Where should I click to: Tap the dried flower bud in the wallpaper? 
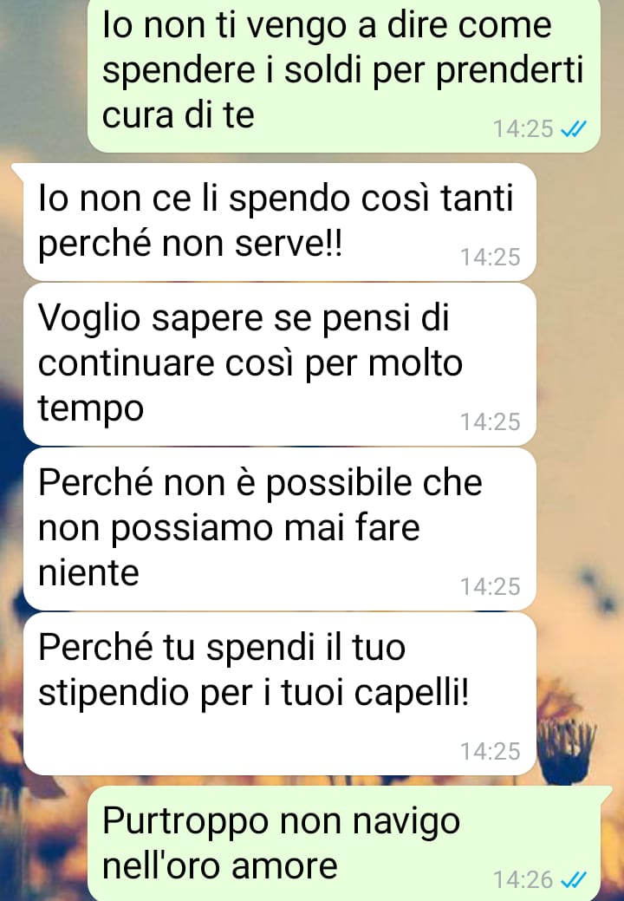(x=565, y=749)
